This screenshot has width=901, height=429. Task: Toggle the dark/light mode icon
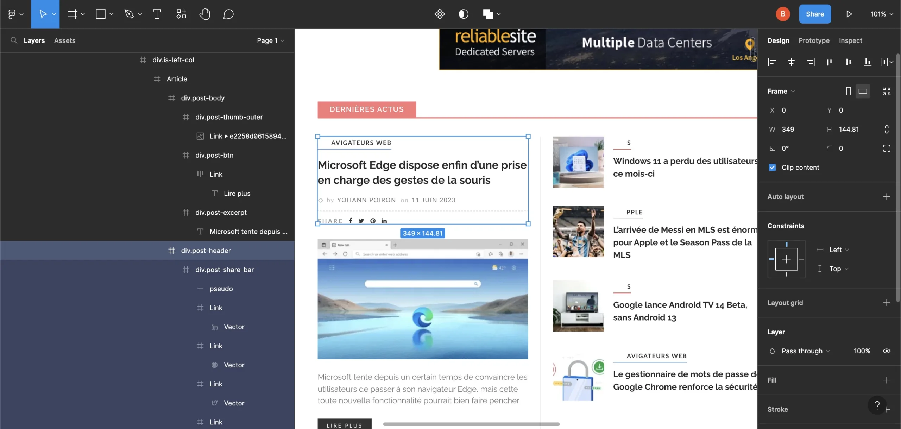(x=464, y=14)
